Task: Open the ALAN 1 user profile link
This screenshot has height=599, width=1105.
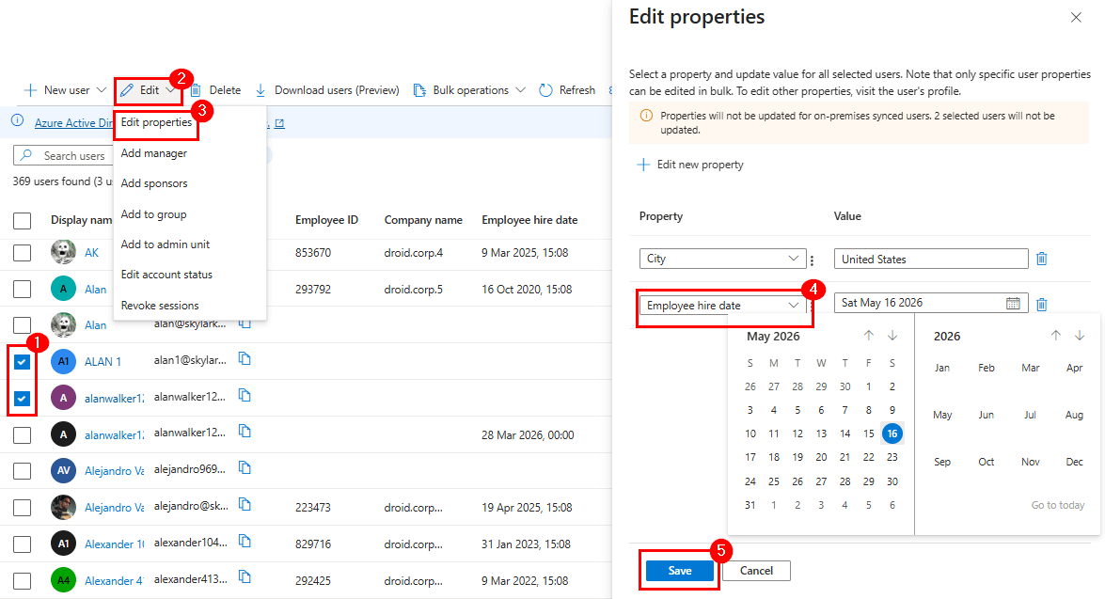Action: click(103, 361)
